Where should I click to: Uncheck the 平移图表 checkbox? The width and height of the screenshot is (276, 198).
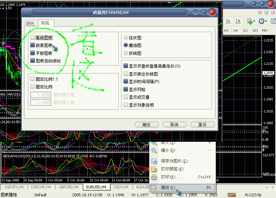32,53
